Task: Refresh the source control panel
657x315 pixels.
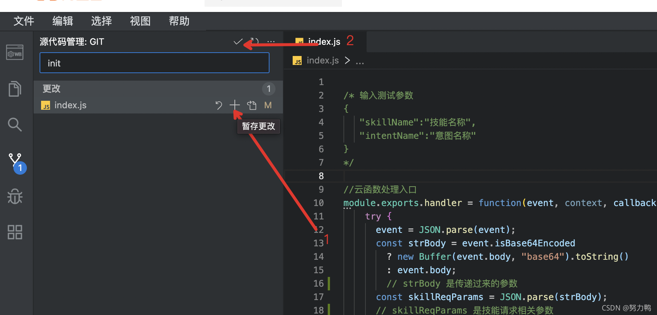Action: click(255, 42)
